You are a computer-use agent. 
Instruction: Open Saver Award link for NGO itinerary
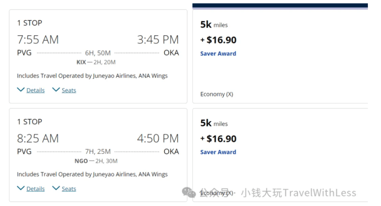click(x=218, y=152)
